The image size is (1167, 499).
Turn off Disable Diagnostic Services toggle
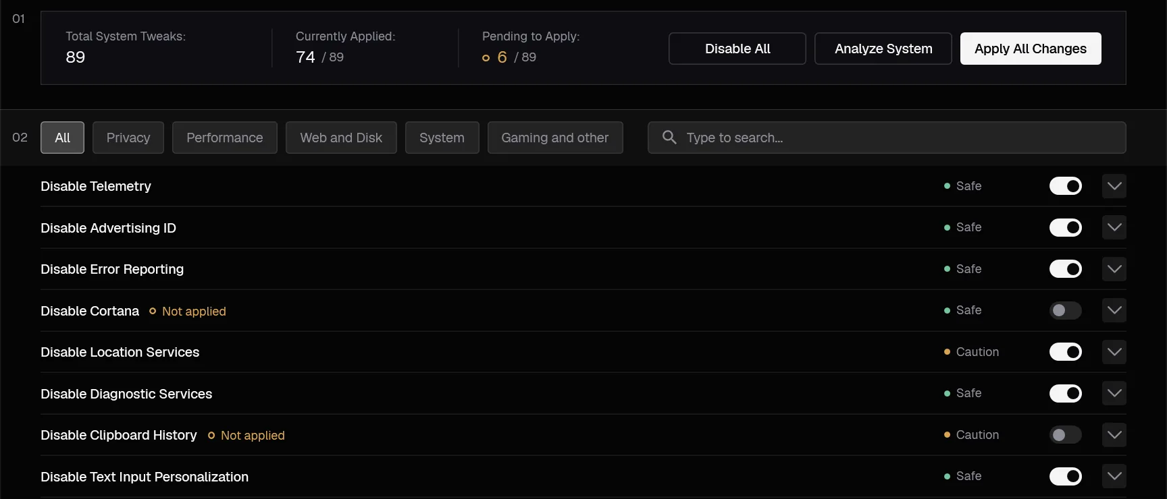(1066, 393)
